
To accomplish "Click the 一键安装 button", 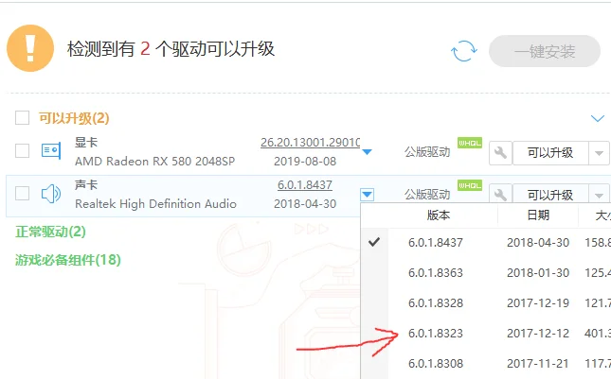I will [545, 51].
